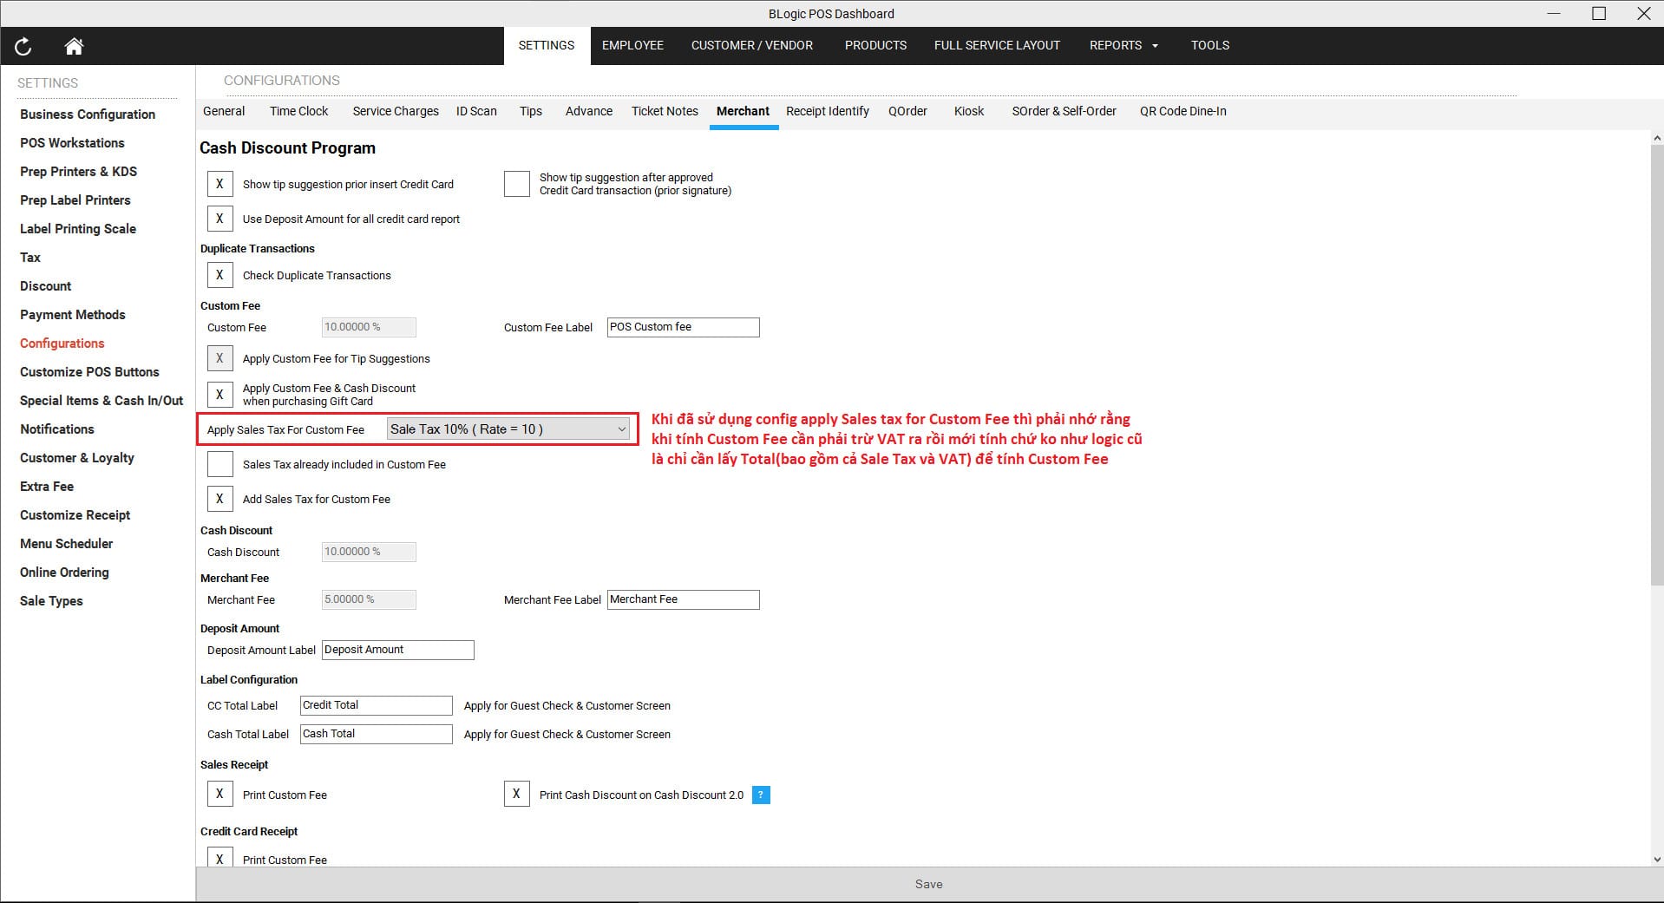This screenshot has height=903, width=1664.
Task: Open the TOOLS menu
Action: tap(1209, 45)
